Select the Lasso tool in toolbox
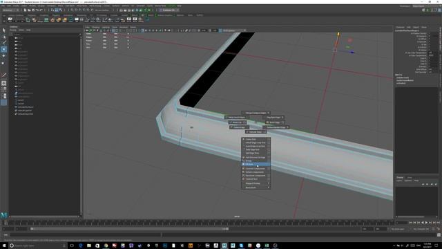Viewport: 442px width, 249px height. click(4, 37)
